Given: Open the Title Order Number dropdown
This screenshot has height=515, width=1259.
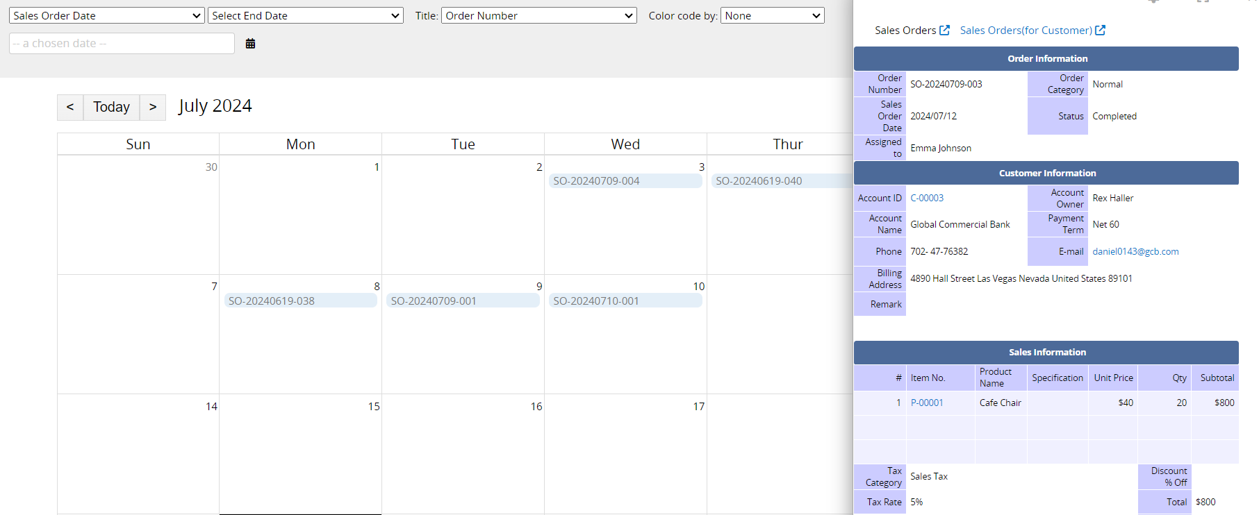Looking at the screenshot, I should (539, 15).
